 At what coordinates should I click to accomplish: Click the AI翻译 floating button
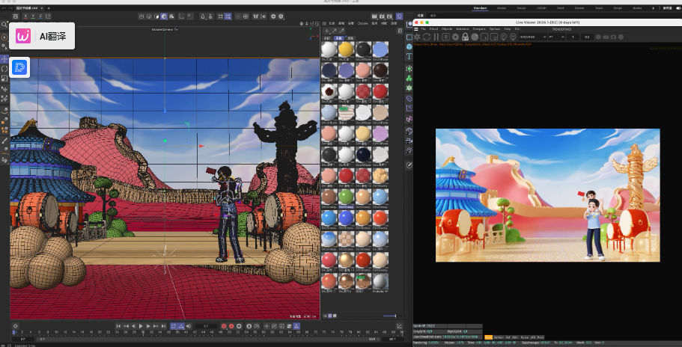pos(43,35)
